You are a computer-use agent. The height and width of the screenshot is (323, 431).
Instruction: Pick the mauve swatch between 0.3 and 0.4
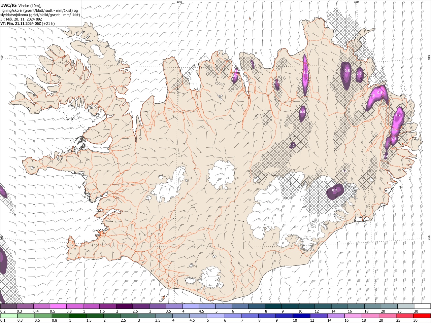pyautogui.click(x=25, y=307)
